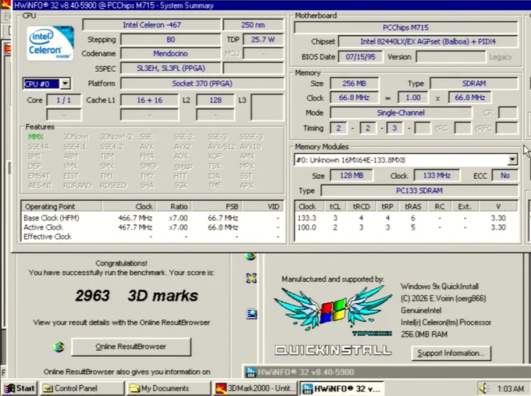Click the 1:03 AM system clock
Screen dimensions: 531x396
(x=511, y=388)
